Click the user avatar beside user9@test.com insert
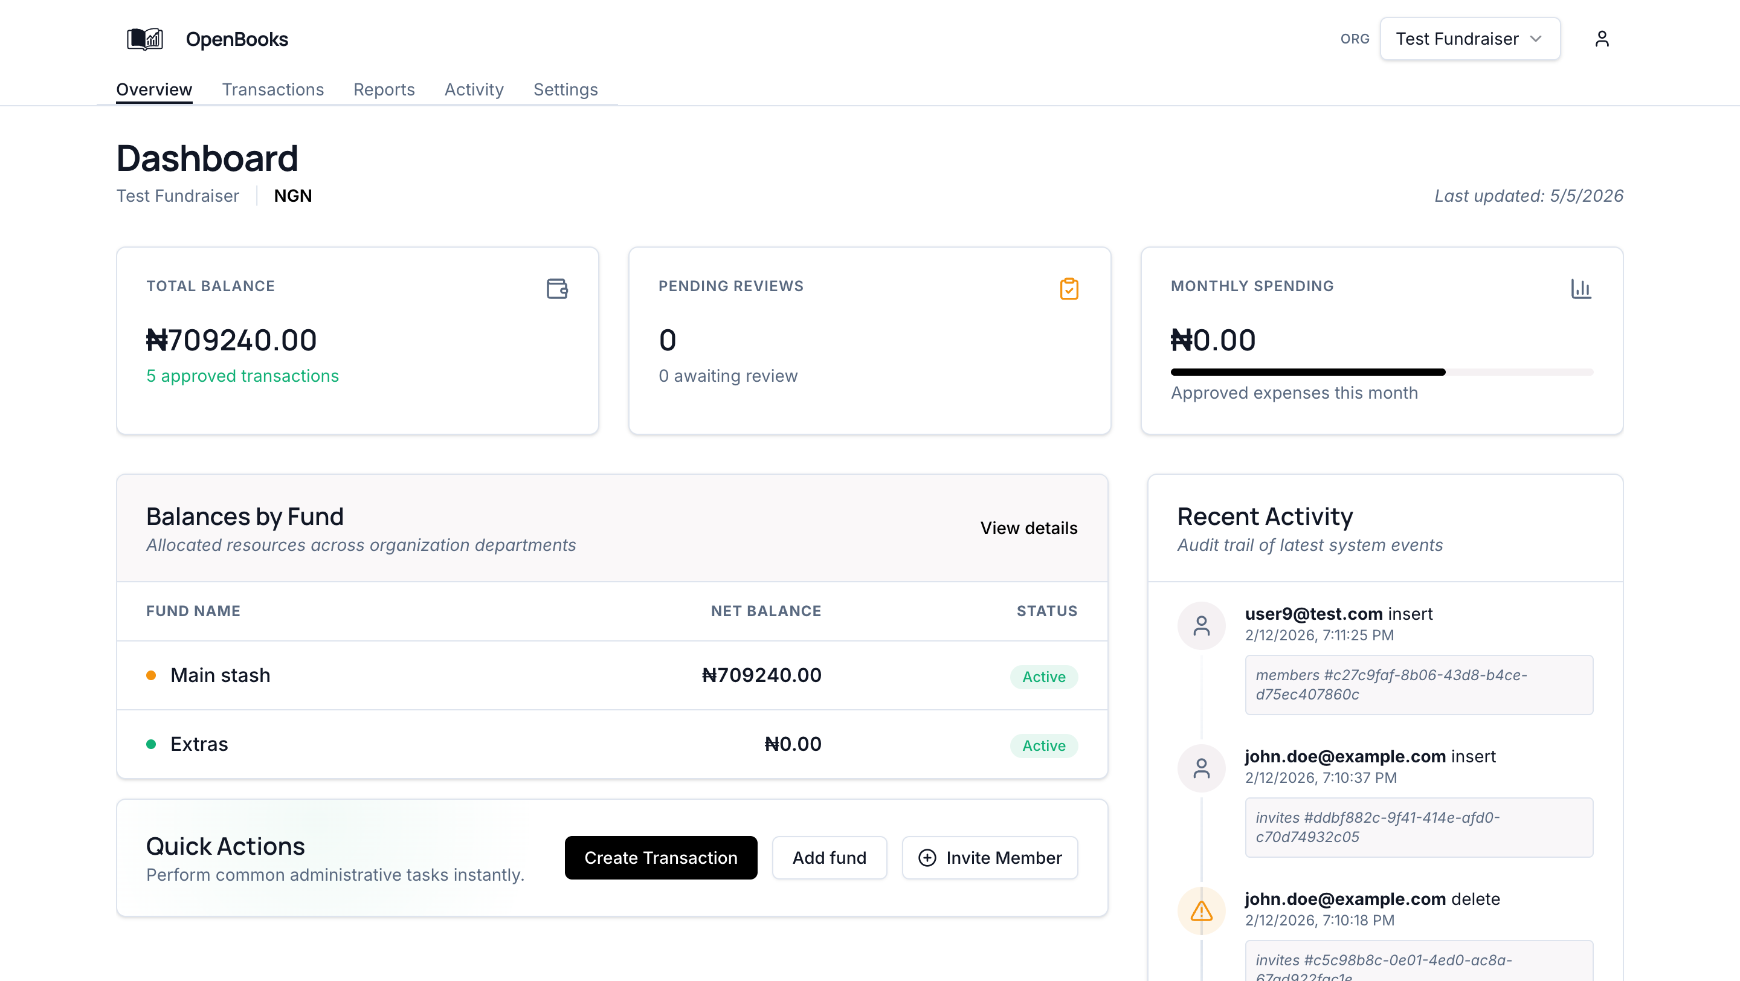This screenshot has width=1740, height=981. pos(1202,626)
